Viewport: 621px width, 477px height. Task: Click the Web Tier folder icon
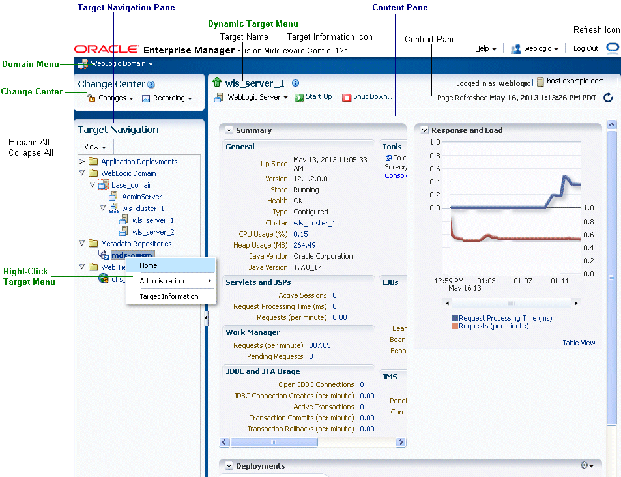click(93, 267)
